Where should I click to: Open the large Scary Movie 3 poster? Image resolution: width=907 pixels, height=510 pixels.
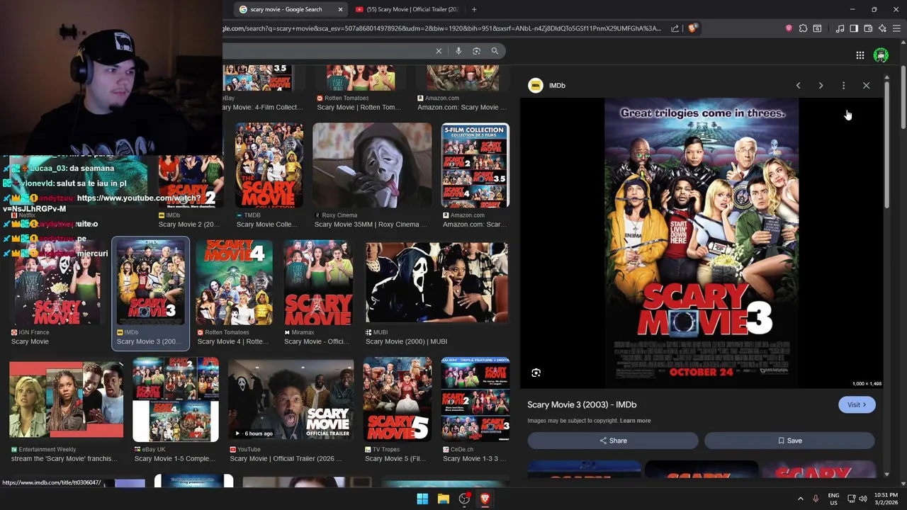click(702, 243)
